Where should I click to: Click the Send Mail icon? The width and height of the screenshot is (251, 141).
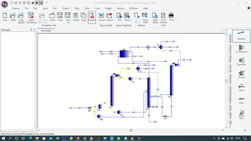145,18
